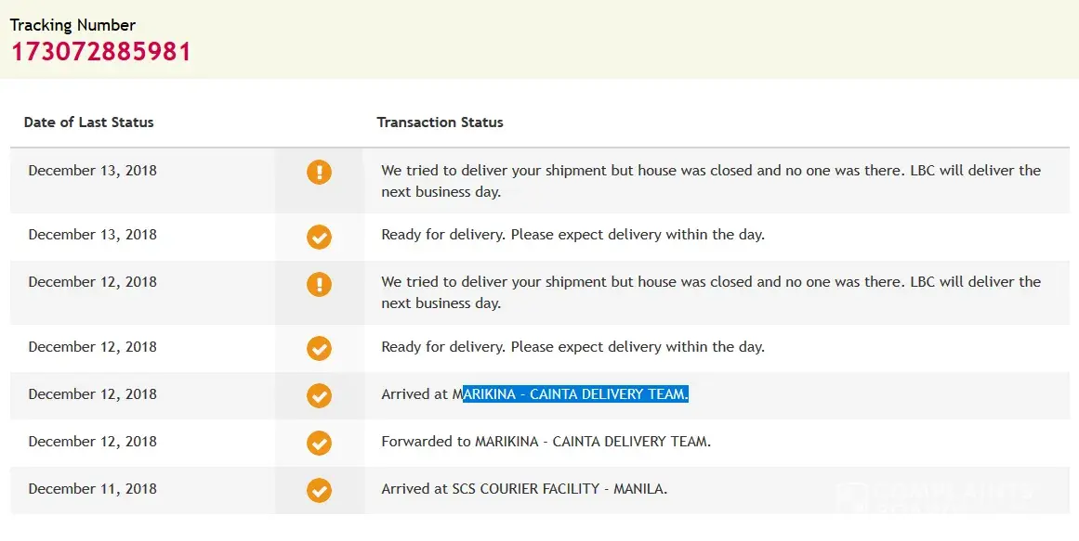Click the checkmark icon for December 12 ready-for-delivery
Screen dimensions: 1079x541
319,348
